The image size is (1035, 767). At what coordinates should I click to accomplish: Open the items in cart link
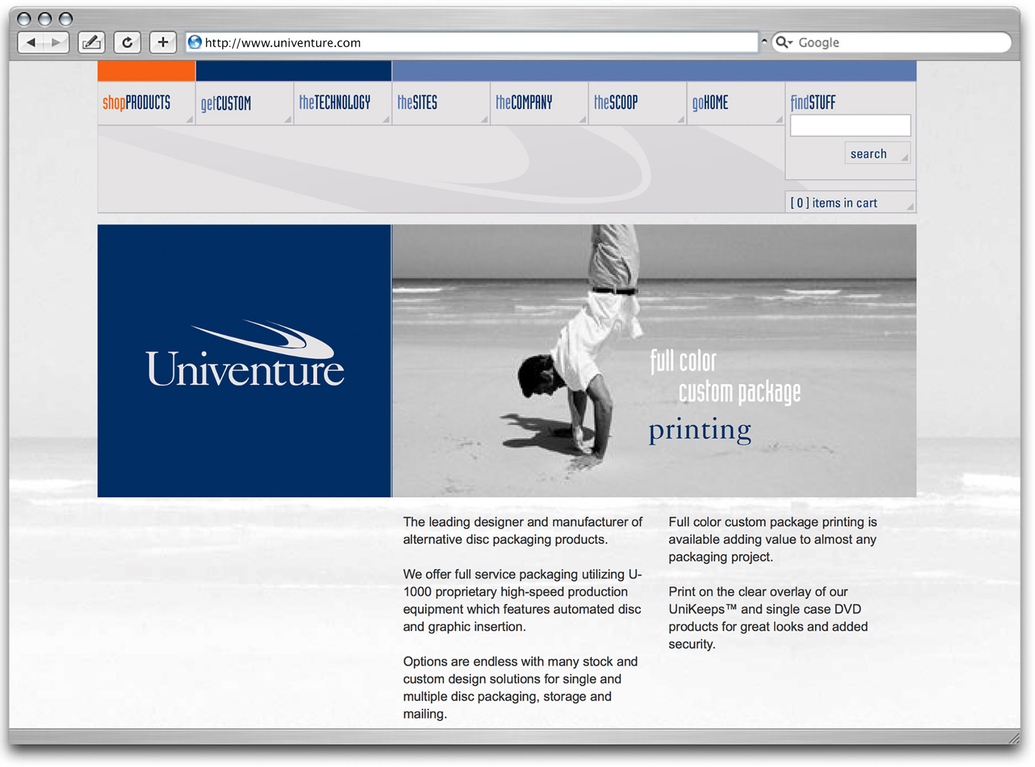click(850, 202)
